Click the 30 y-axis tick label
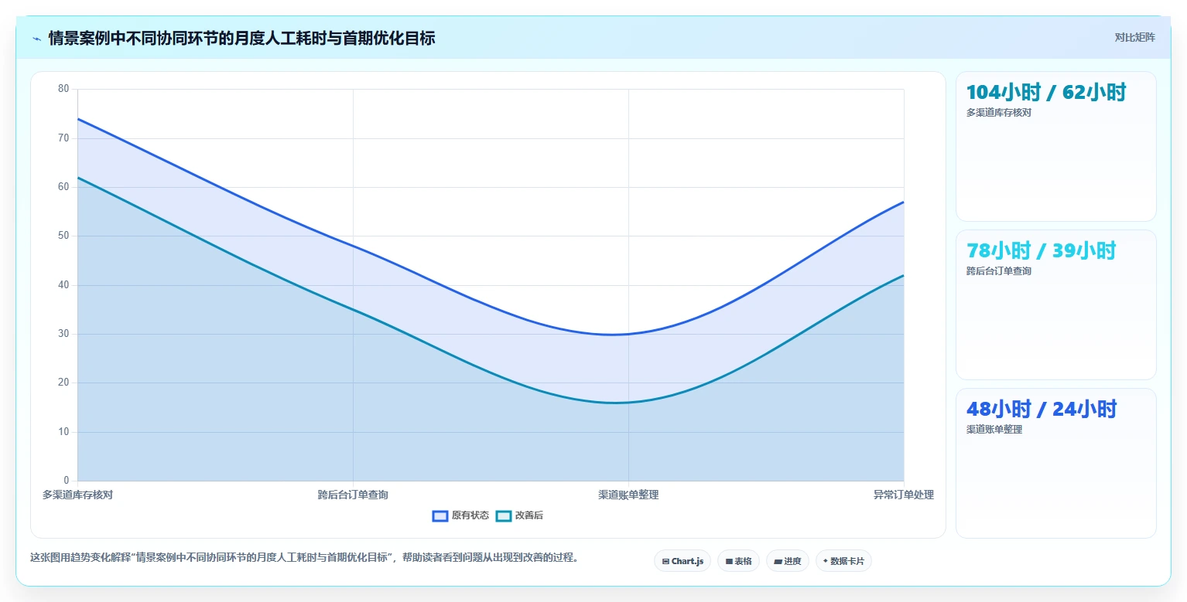The image size is (1187, 602). click(x=63, y=334)
